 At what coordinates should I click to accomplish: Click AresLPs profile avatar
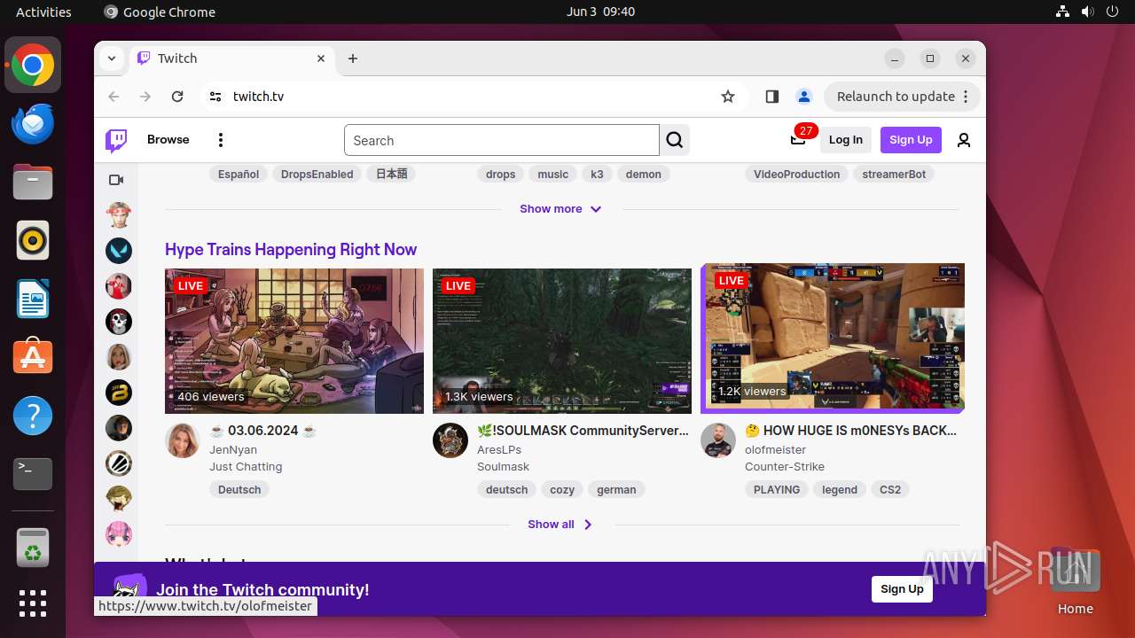450,440
